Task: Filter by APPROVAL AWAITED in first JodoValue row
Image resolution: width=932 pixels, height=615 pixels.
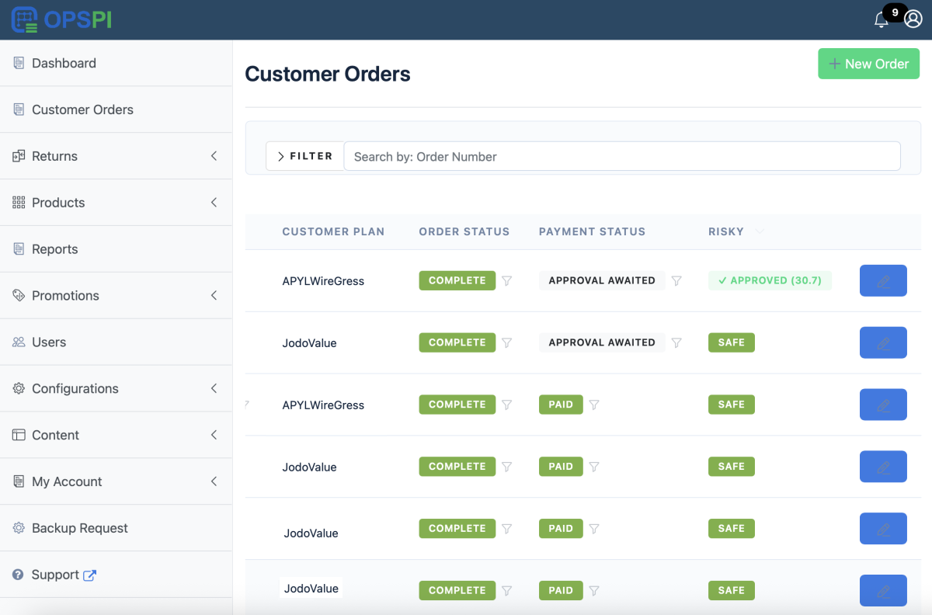Action: [x=676, y=342]
